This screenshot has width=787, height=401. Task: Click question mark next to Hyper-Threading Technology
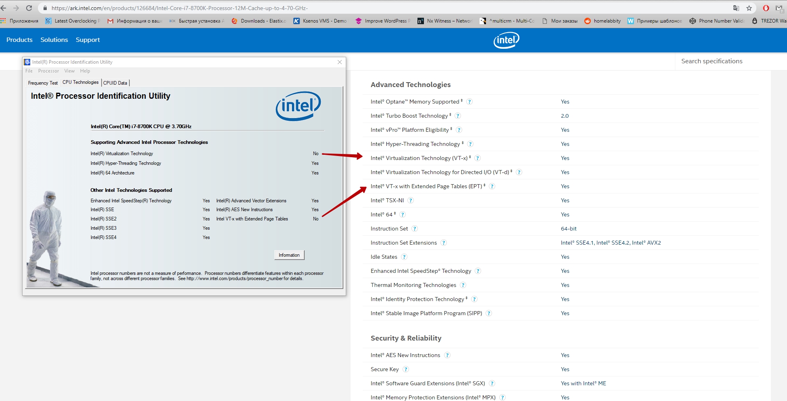tap(470, 144)
